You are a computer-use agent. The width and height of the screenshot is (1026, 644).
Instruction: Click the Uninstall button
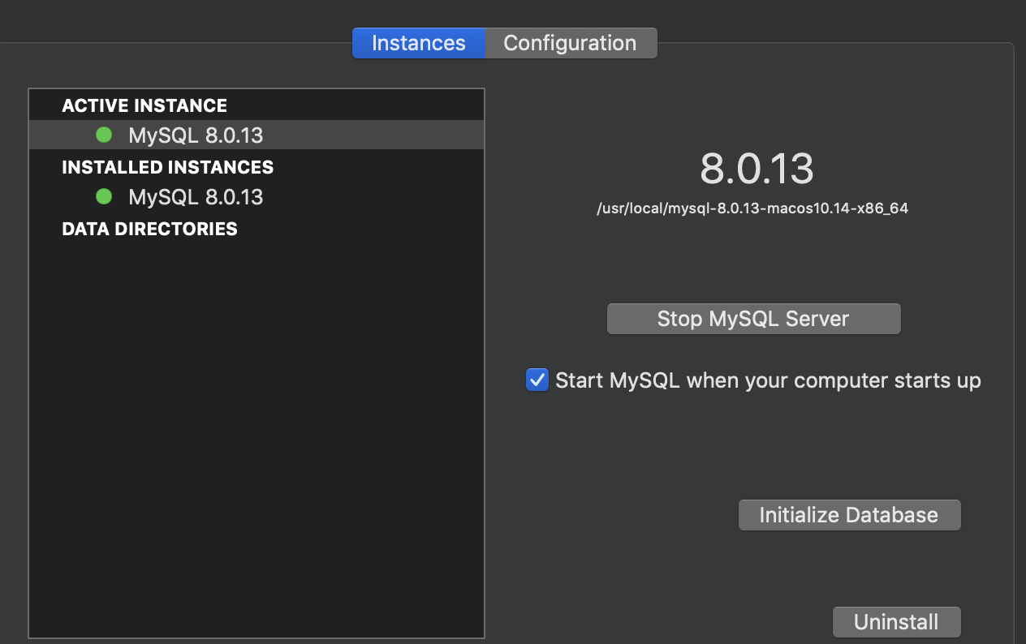tap(896, 622)
